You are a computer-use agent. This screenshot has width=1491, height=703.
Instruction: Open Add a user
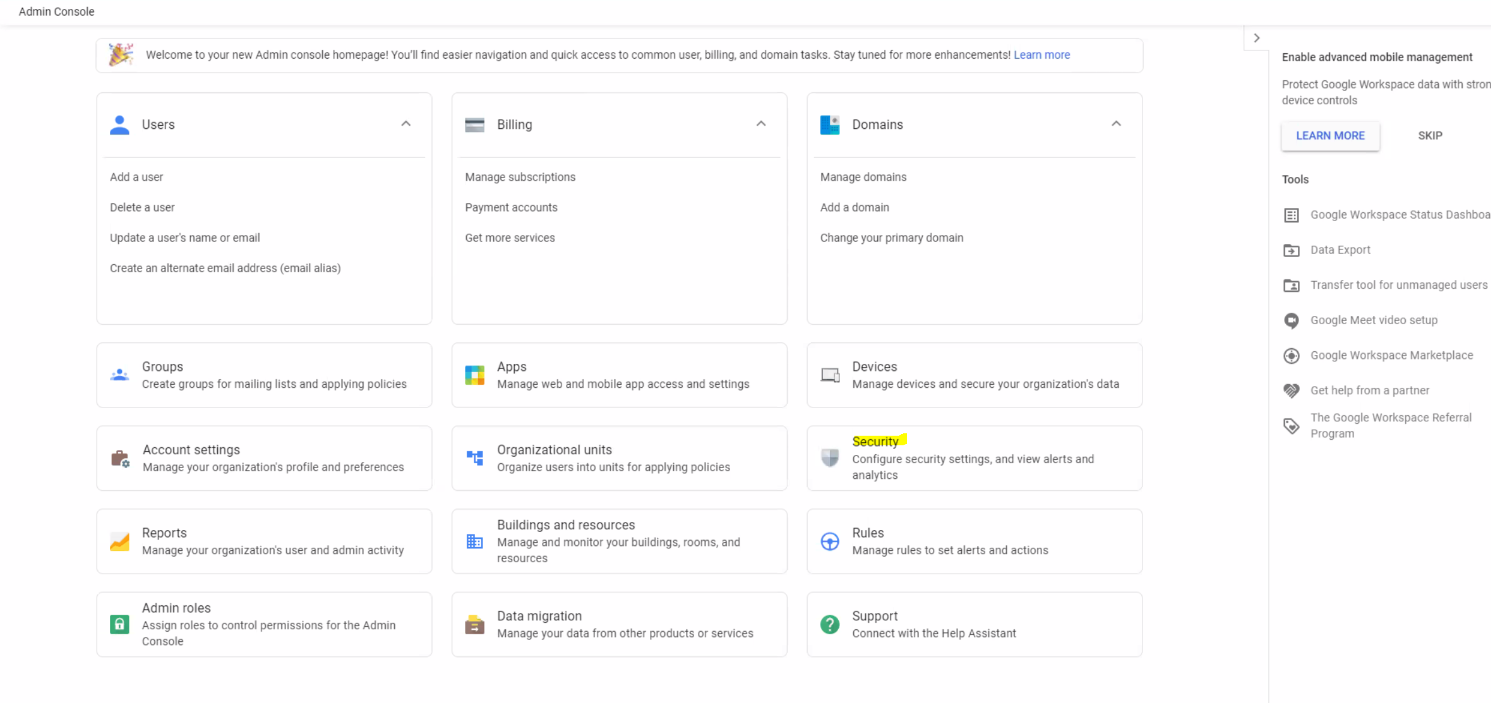(136, 177)
